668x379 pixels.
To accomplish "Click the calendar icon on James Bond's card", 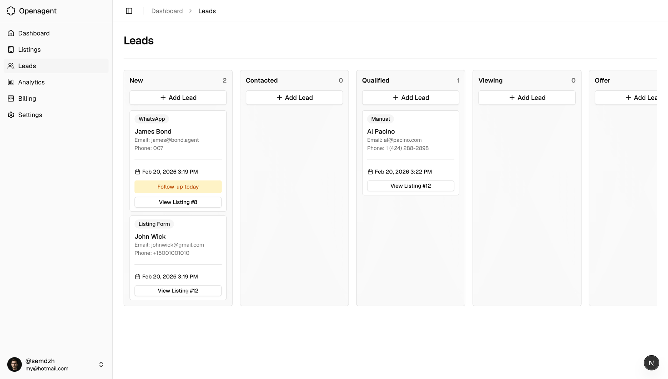I will click(x=137, y=171).
